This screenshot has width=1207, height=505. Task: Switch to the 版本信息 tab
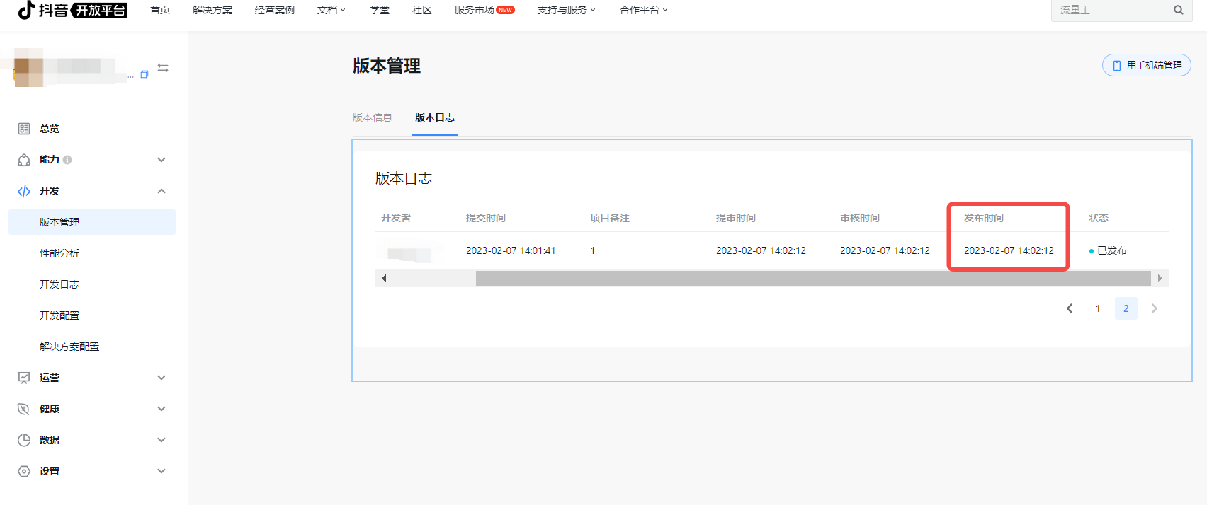[372, 117]
